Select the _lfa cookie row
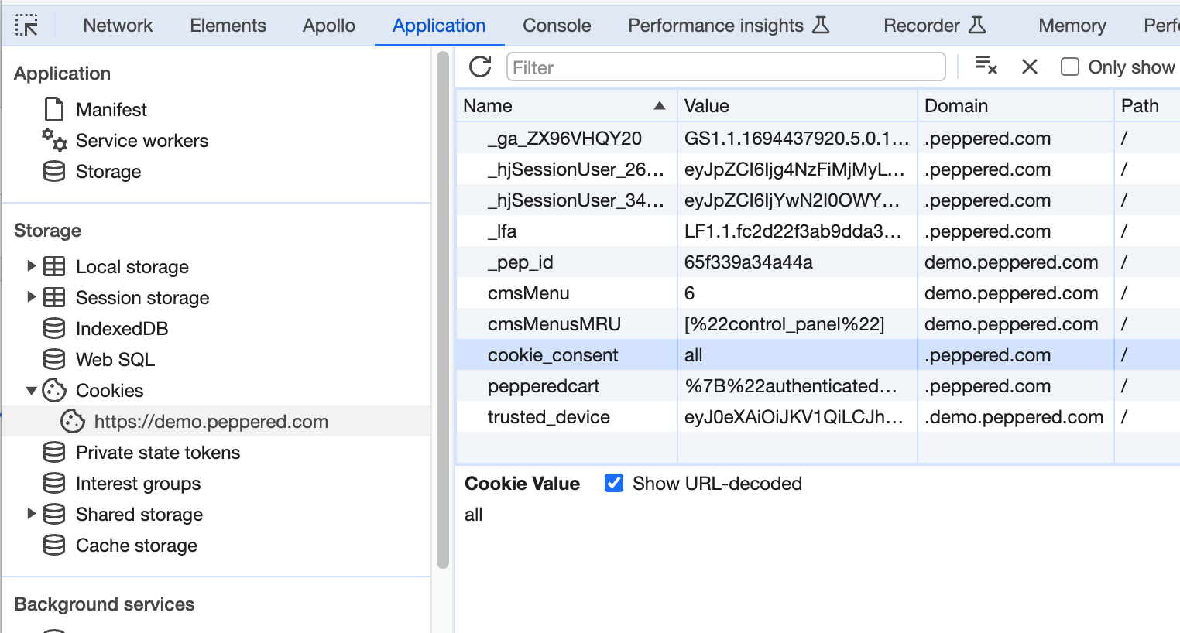This screenshot has width=1180, height=633. 818,231
